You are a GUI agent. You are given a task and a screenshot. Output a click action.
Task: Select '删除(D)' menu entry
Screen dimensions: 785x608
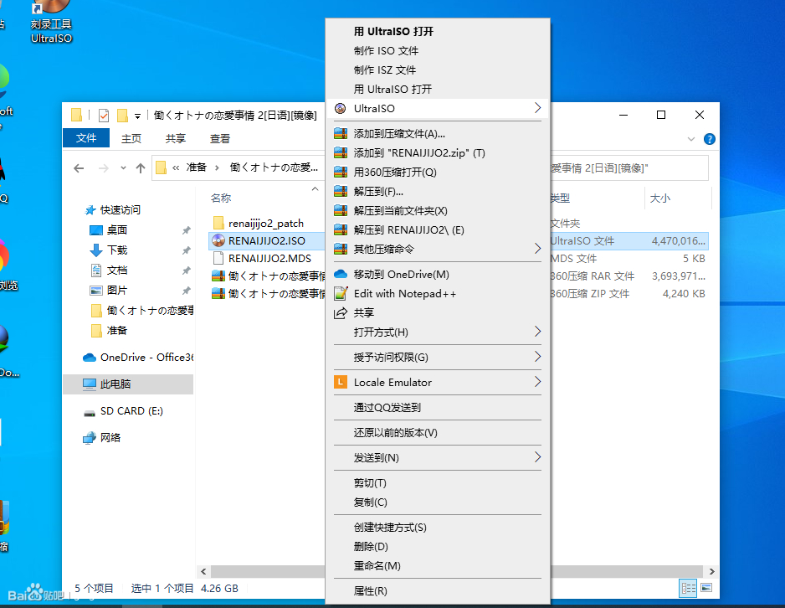(x=438, y=546)
